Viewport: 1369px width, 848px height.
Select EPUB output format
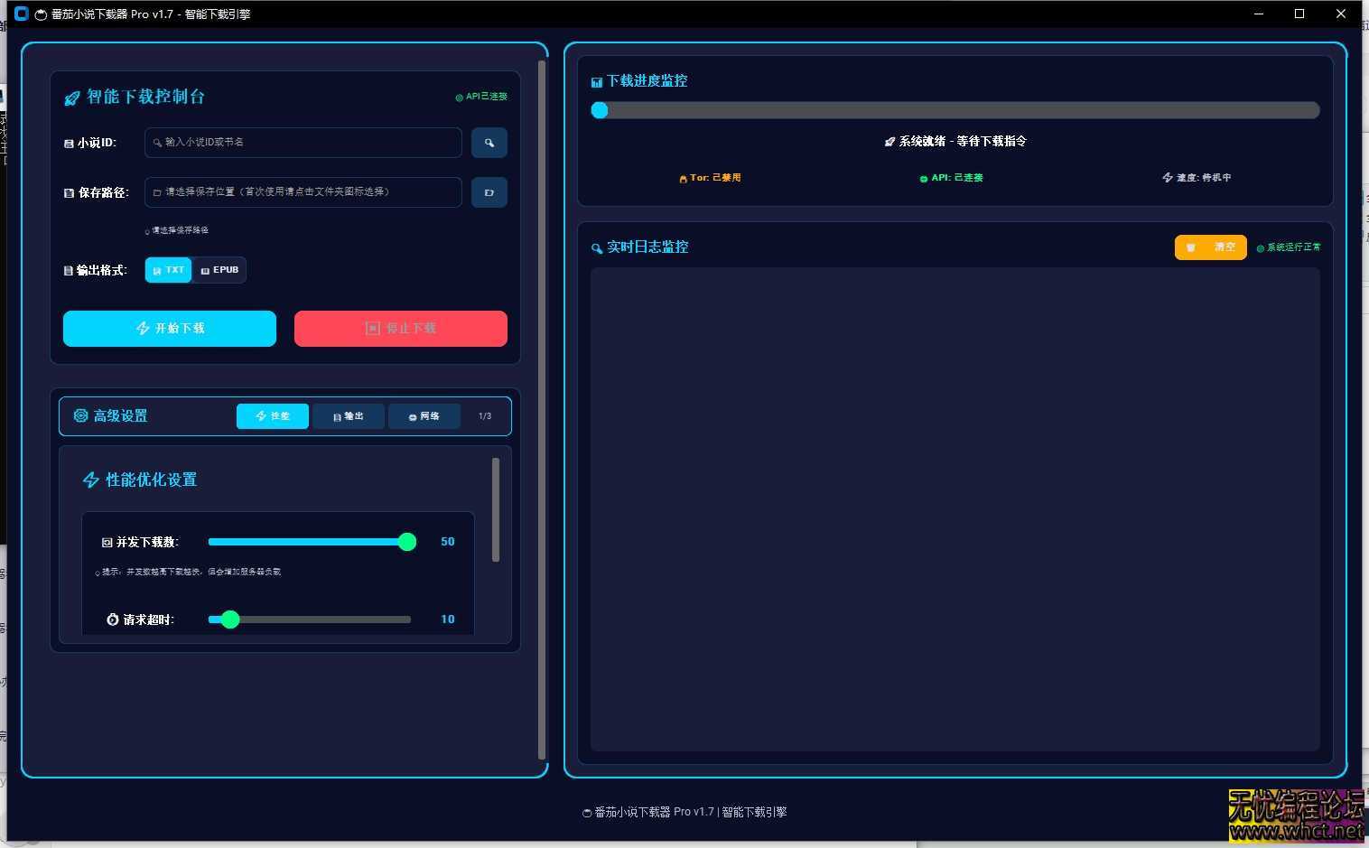(219, 270)
